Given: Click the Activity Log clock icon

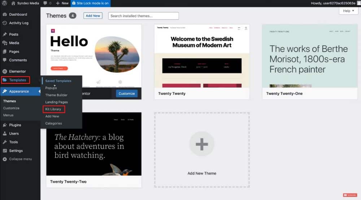Looking at the screenshot, I should click(5, 23).
